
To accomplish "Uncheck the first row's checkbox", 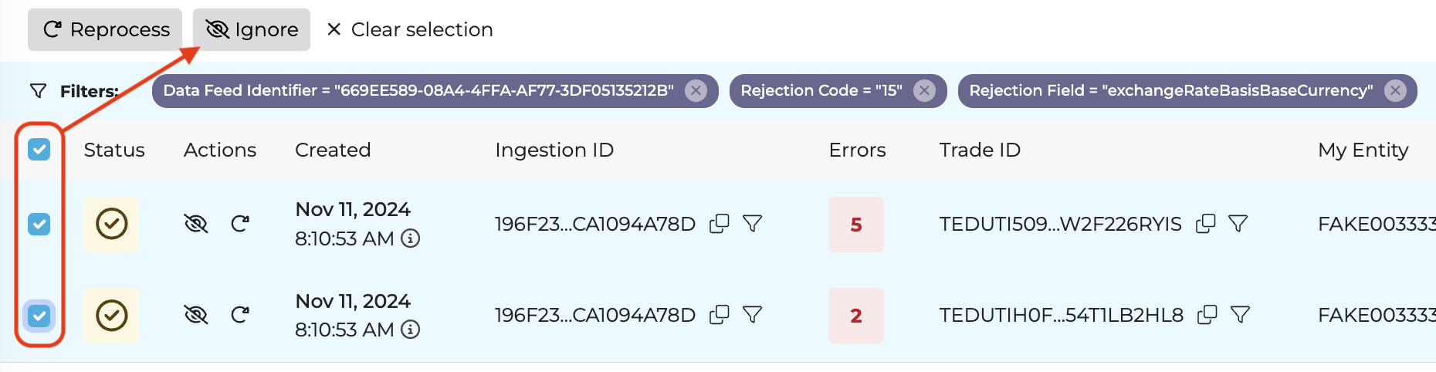I will pos(39,224).
